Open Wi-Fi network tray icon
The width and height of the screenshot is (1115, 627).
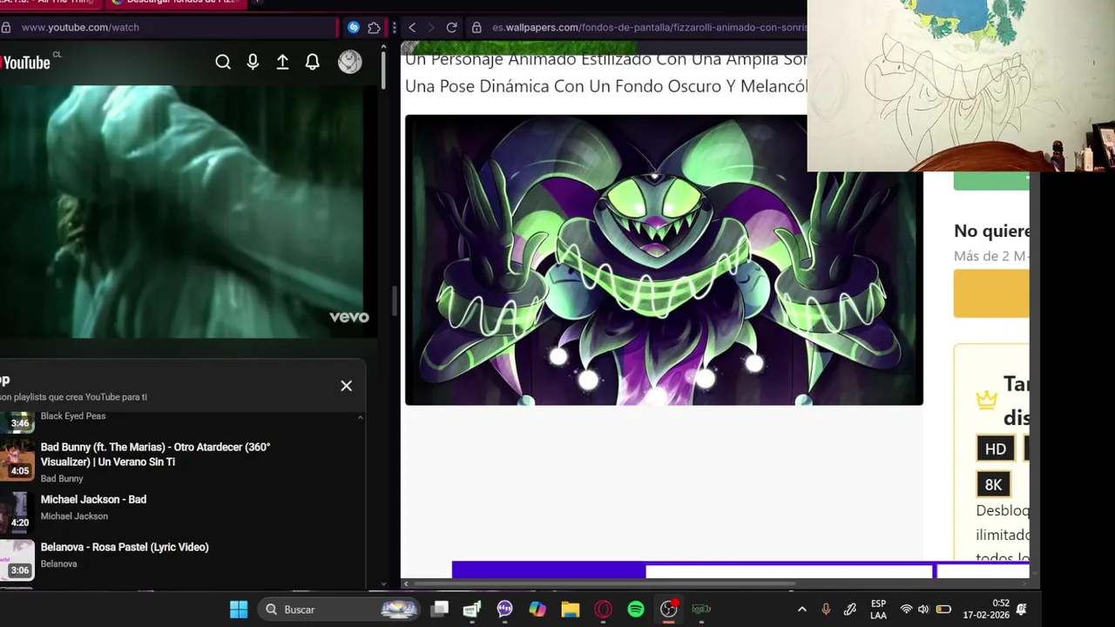[x=907, y=610]
